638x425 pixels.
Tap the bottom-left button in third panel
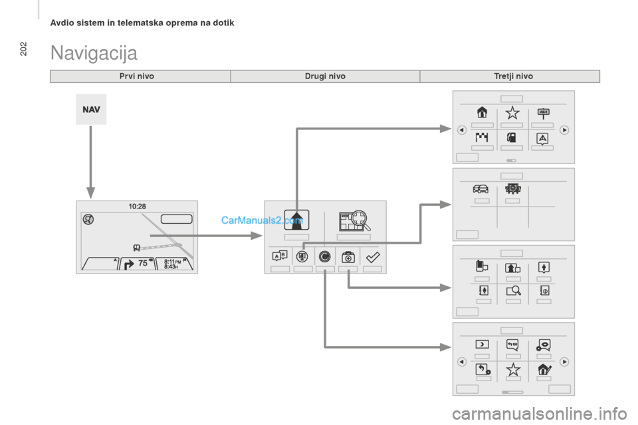467,312
